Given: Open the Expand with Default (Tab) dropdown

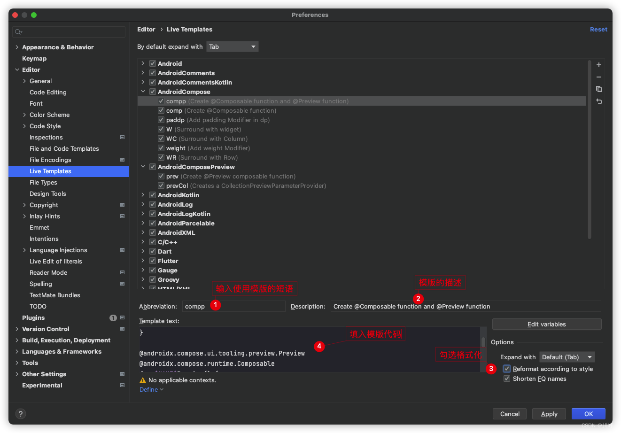Looking at the screenshot, I should click(x=567, y=357).
